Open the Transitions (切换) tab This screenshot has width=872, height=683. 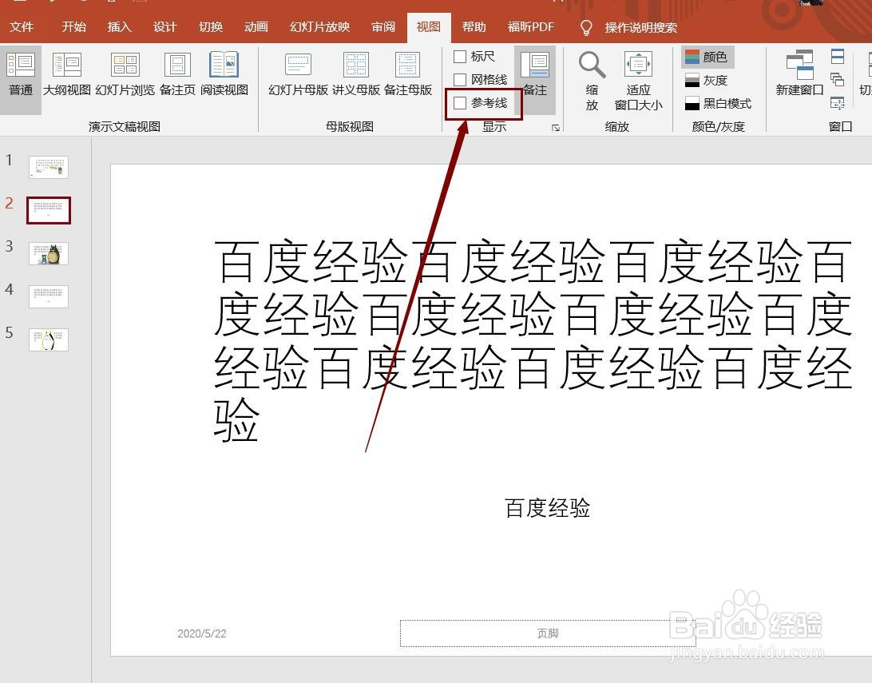(210, 26)
